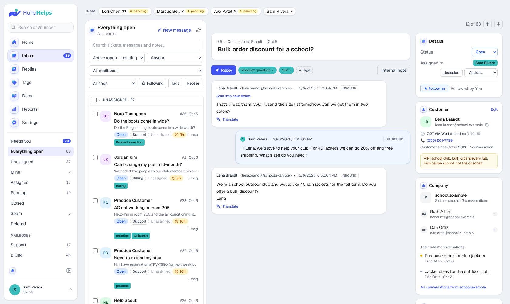The width and height of the screenshot is (510, 304).
Task: Open the All tags dropdown
Action: (x=113, y=83)
